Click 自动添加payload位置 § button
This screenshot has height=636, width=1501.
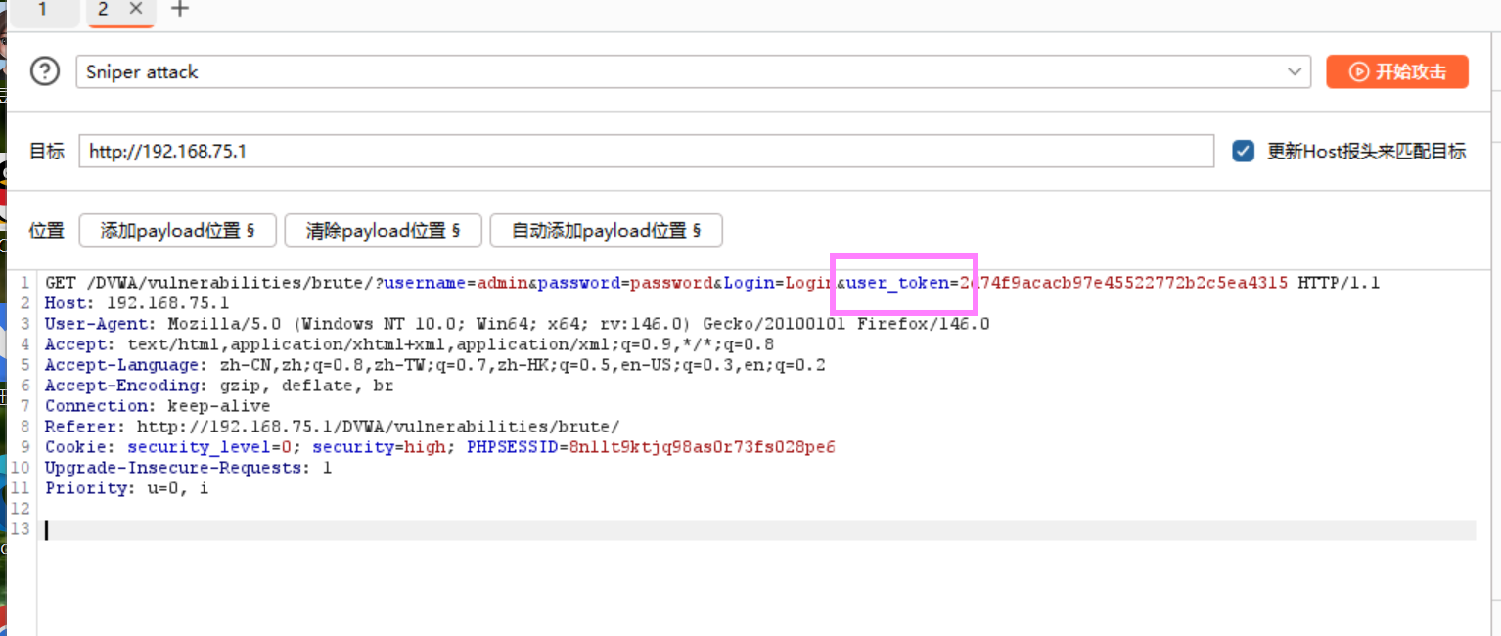[x=606, y=231]
